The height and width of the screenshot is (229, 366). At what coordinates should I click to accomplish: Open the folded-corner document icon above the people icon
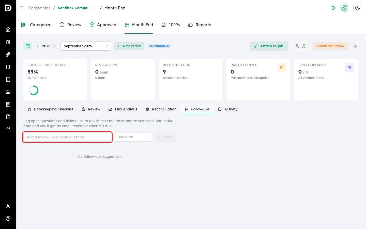8,117
